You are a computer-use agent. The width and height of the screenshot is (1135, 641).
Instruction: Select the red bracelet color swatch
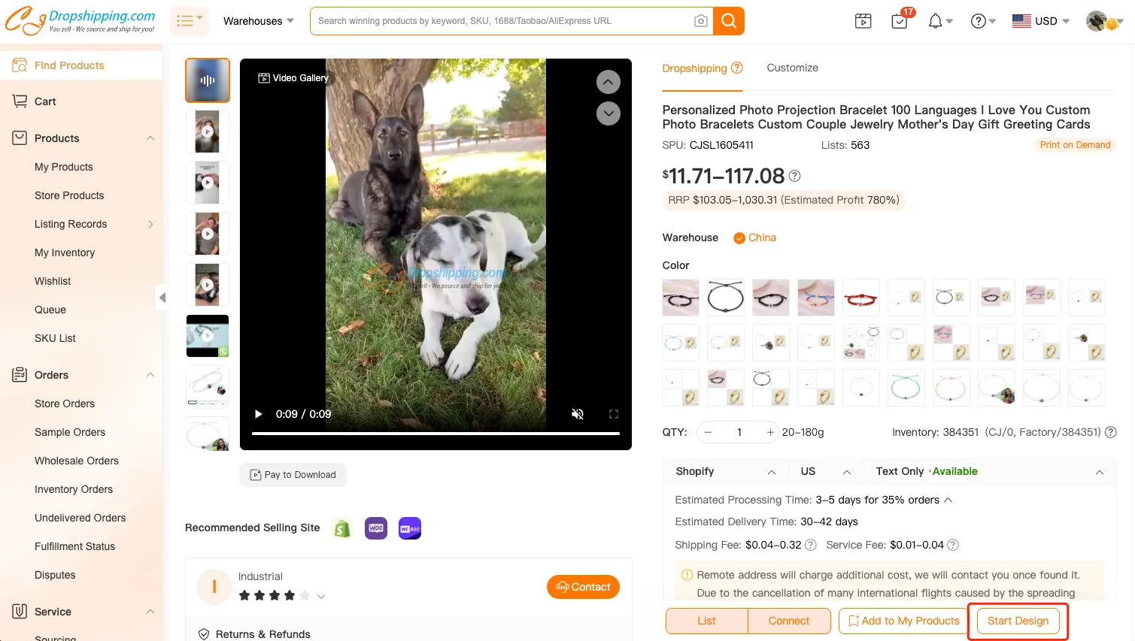click(861, 298)
